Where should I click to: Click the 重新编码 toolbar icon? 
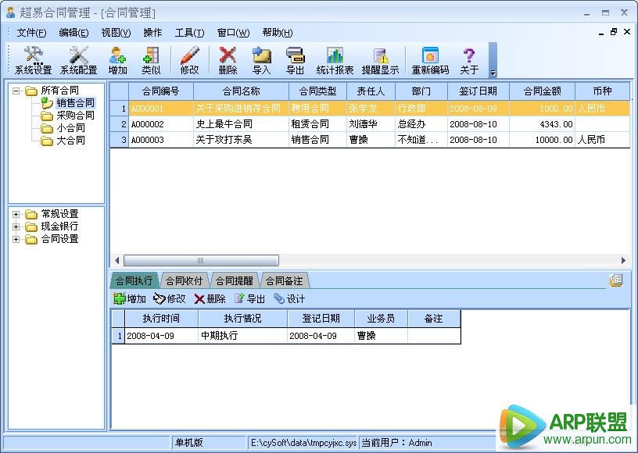coord(429,59)
